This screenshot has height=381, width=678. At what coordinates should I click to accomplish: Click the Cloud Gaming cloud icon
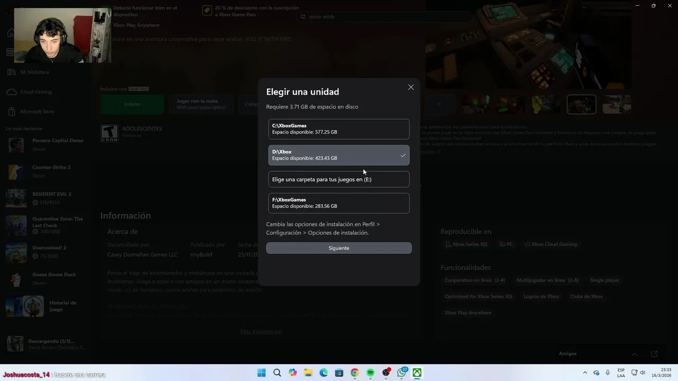11,92
